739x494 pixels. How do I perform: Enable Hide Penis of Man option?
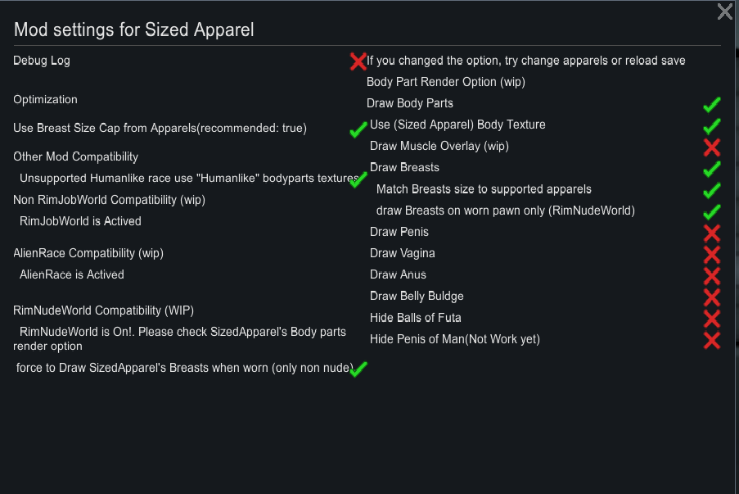click(711, 340)
